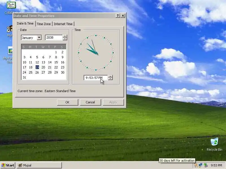Switch to the Date & Time tab
The height and width of the screenshot is (169, 226).
click(x=25, y=23)
